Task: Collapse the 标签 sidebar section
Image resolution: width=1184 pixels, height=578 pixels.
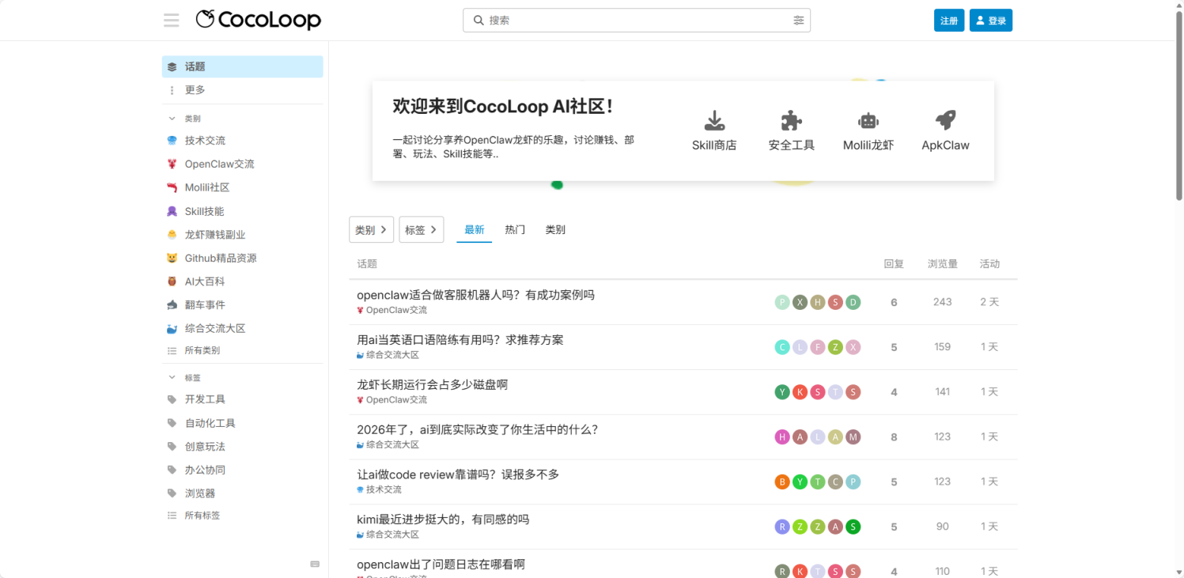Action: pos(185,378)
